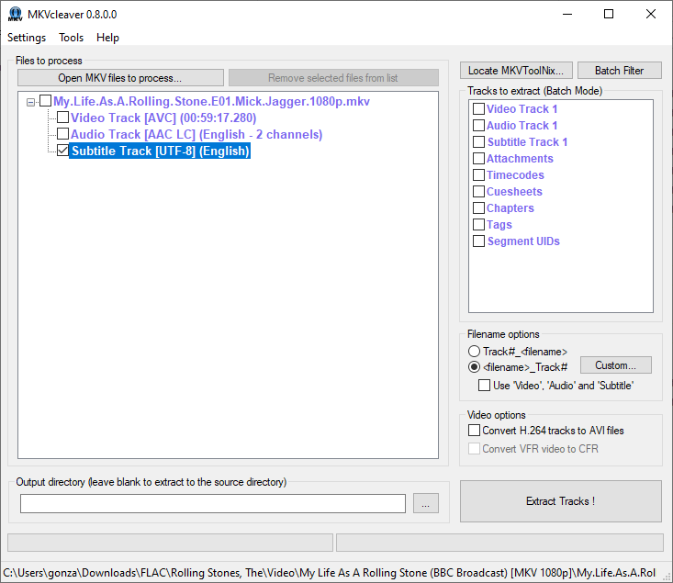Click the MKVcleaver app icon in title bar
The height and width of the screenshot is (583, 673).
click(15, 14)
